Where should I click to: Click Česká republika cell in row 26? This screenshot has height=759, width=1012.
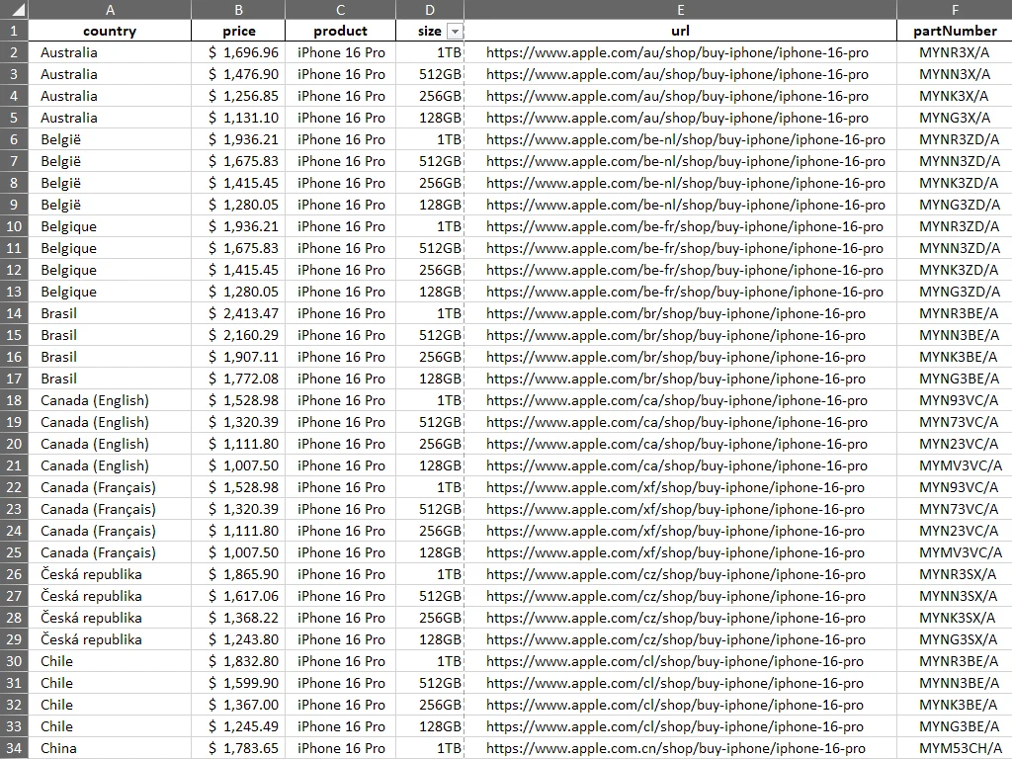coord(110,574)
